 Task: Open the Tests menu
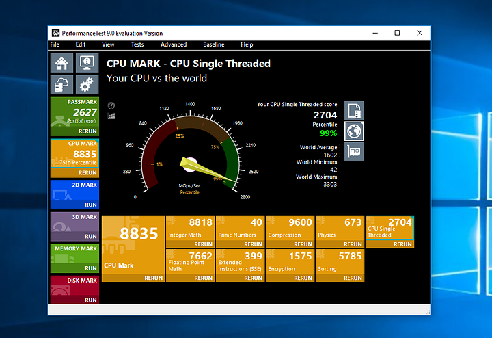(x=137, y=44)
